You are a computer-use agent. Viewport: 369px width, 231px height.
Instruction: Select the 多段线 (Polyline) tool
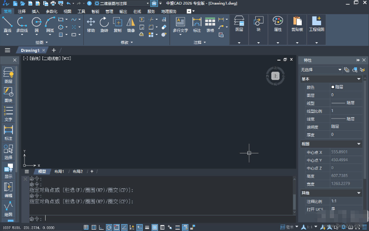pyautogui.click(x=22, y=24)
